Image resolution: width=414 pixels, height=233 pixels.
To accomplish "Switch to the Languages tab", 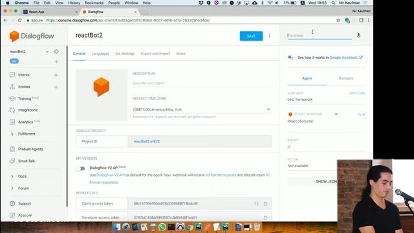I will (x=100, y=54).
